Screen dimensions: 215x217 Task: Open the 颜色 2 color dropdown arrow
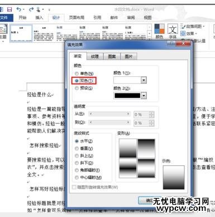(x=144, y=96)
